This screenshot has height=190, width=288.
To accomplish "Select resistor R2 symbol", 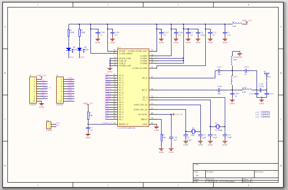I will coord(79,33).
